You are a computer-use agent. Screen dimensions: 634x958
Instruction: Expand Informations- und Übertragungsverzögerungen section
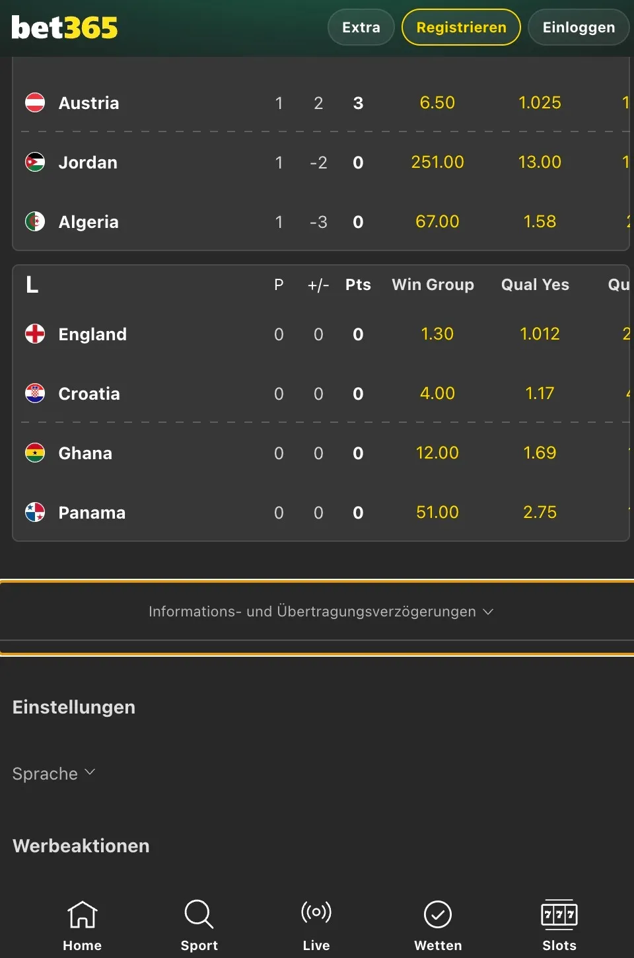(321, 611)
